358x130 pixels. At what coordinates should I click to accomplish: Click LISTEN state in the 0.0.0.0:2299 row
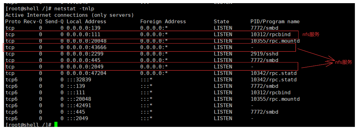pyautogui.click(x=223, y=54)
